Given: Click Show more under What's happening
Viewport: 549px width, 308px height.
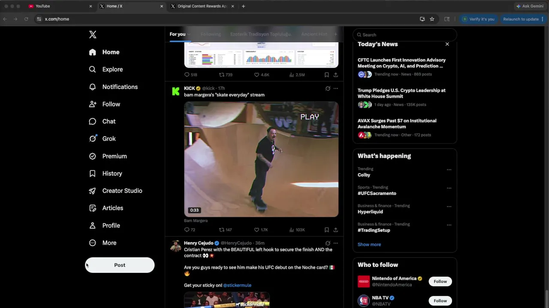Looking at the screenshot, I should pos(369,245).
